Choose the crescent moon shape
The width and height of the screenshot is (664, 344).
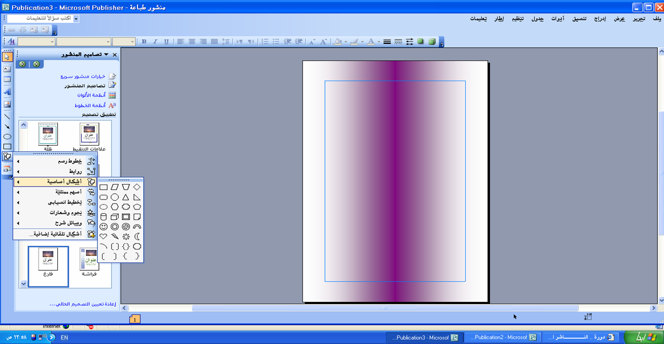point(137,236)
